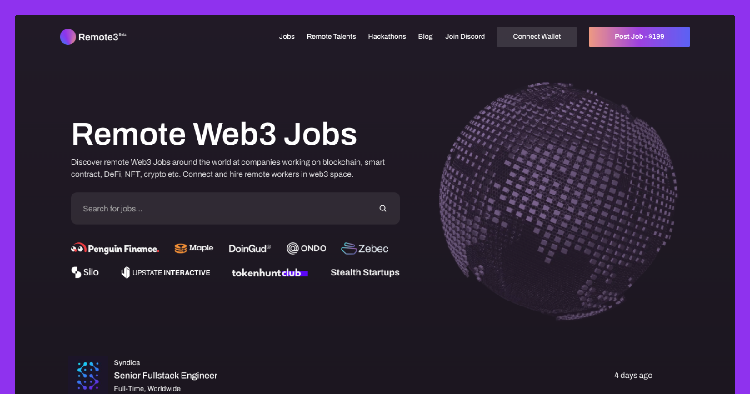Open the tokenhuntclub logo

pyautogui.click(x=270, y=273)
